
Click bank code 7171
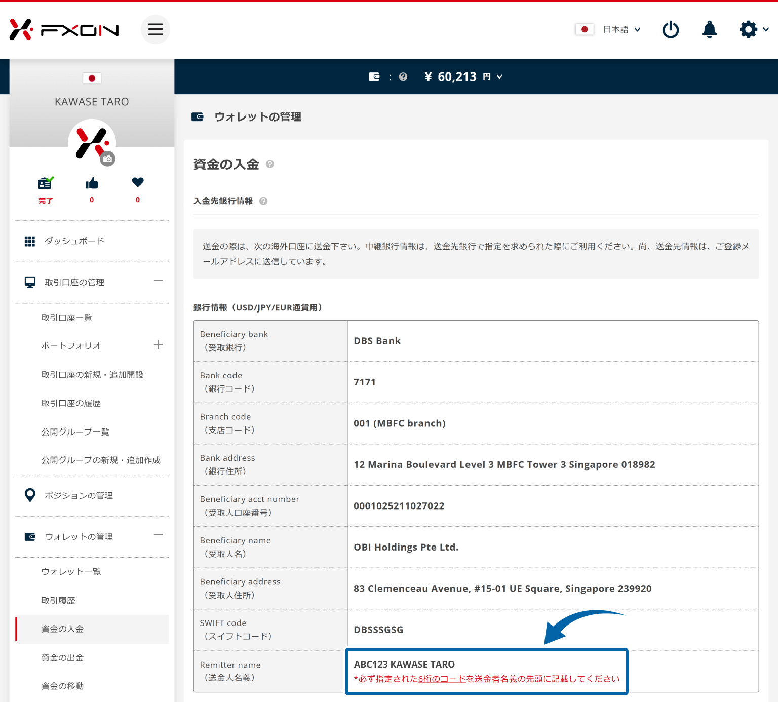365,382
